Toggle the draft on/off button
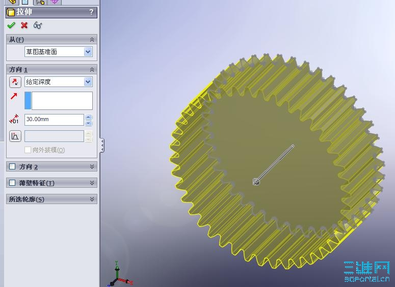This screenshot has height=287, width=395. click(x=15, y=136)
